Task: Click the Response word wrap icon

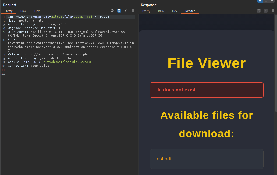Action: tap(259, 10)
